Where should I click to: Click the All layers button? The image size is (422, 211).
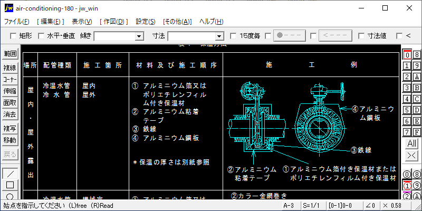(x=412, y=143)
